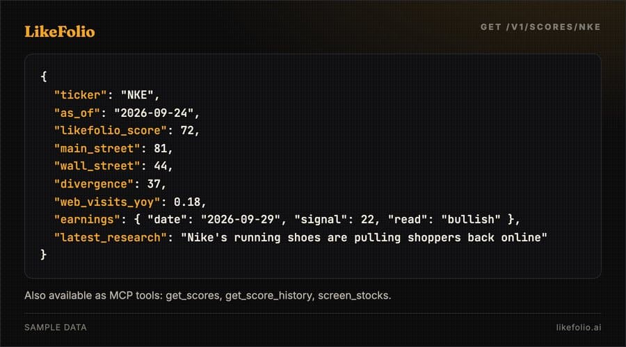
Task: Open the likefolio.ai footer link
Action: [x=579, y=328]
